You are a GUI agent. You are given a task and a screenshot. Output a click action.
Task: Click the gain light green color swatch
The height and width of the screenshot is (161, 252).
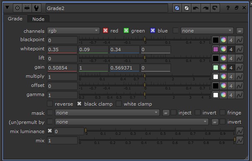(x=215, y=68)
